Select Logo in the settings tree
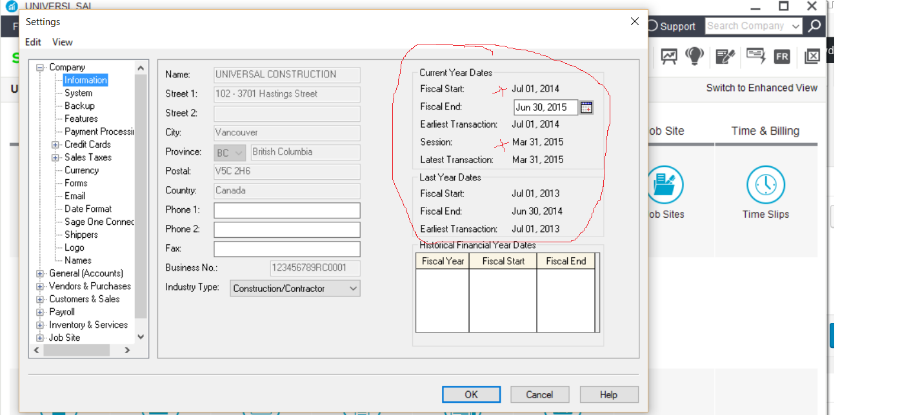 (74, 247)
